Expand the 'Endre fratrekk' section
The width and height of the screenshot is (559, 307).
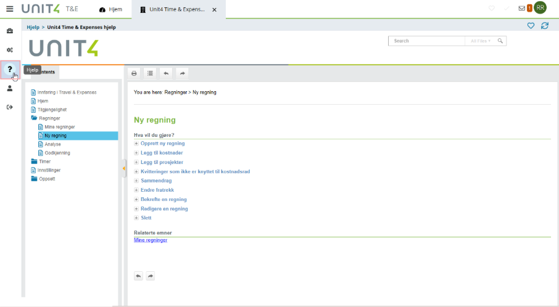pos(159,190)
